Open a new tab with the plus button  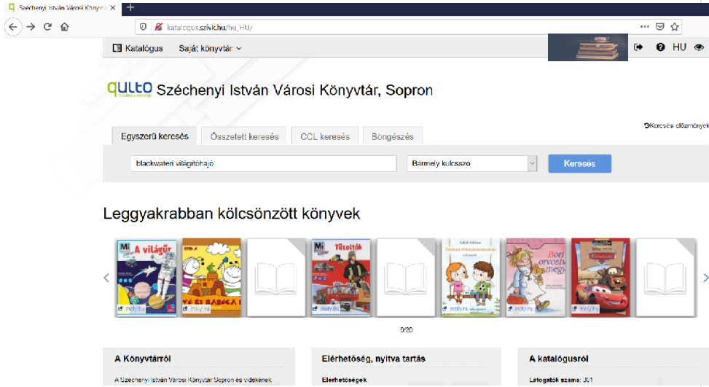[130, 7]
